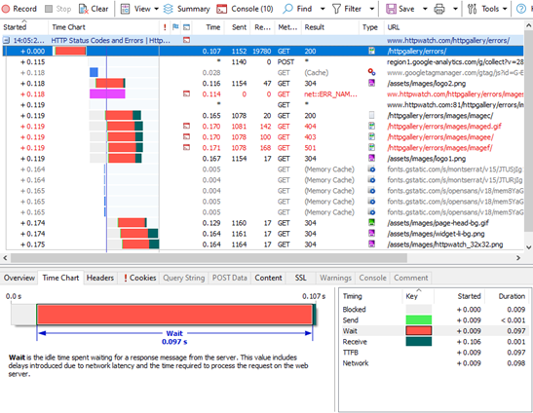
Task: Clear the captured log
Action: [x=94, y=9]
